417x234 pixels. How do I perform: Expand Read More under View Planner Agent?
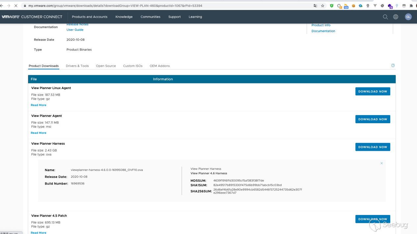tap(39, 133)
